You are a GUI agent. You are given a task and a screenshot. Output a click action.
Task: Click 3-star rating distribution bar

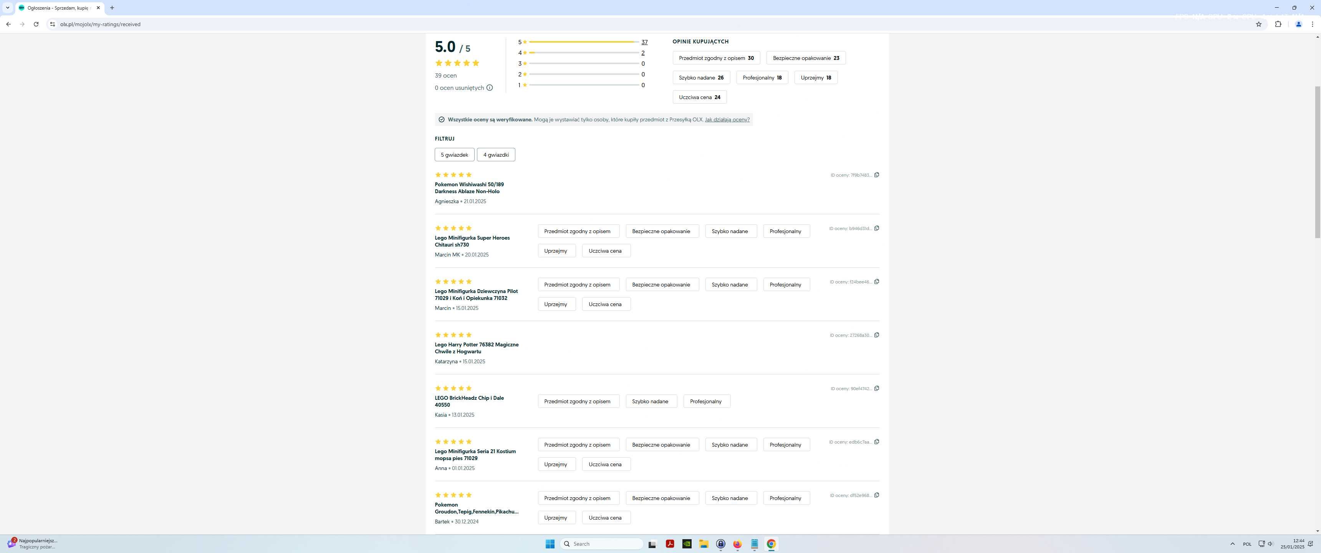point(584,64)
